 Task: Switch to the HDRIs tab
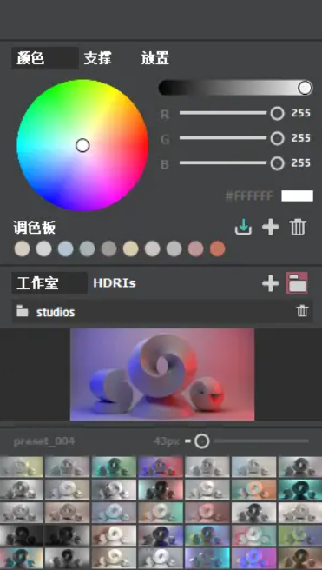coord(115,283)
